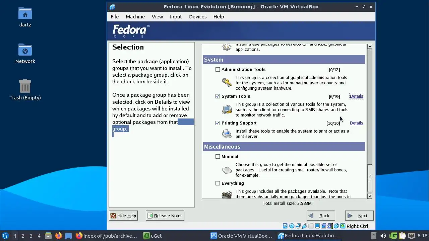Open the network tray icon
Viewport: 429px width, 241px height.
tap(412, 236)
